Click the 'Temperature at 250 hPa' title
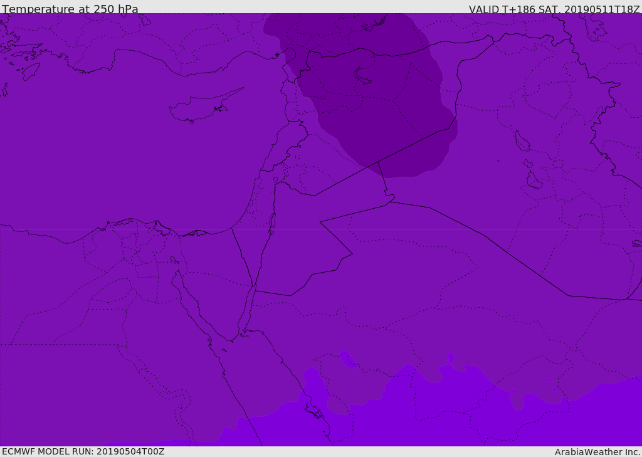 (70, 9)
